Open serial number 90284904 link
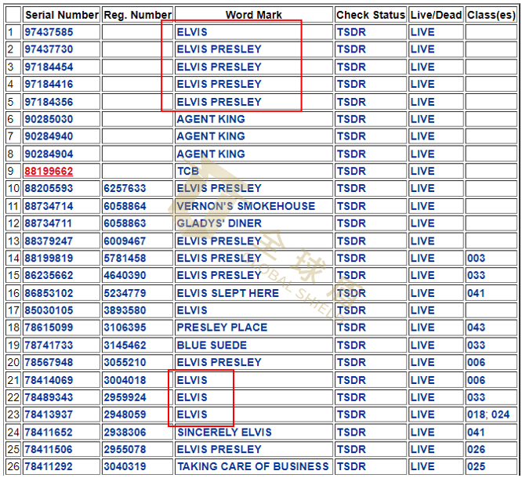Viewport: 522px width, 478px height. [x=49, y=154]
